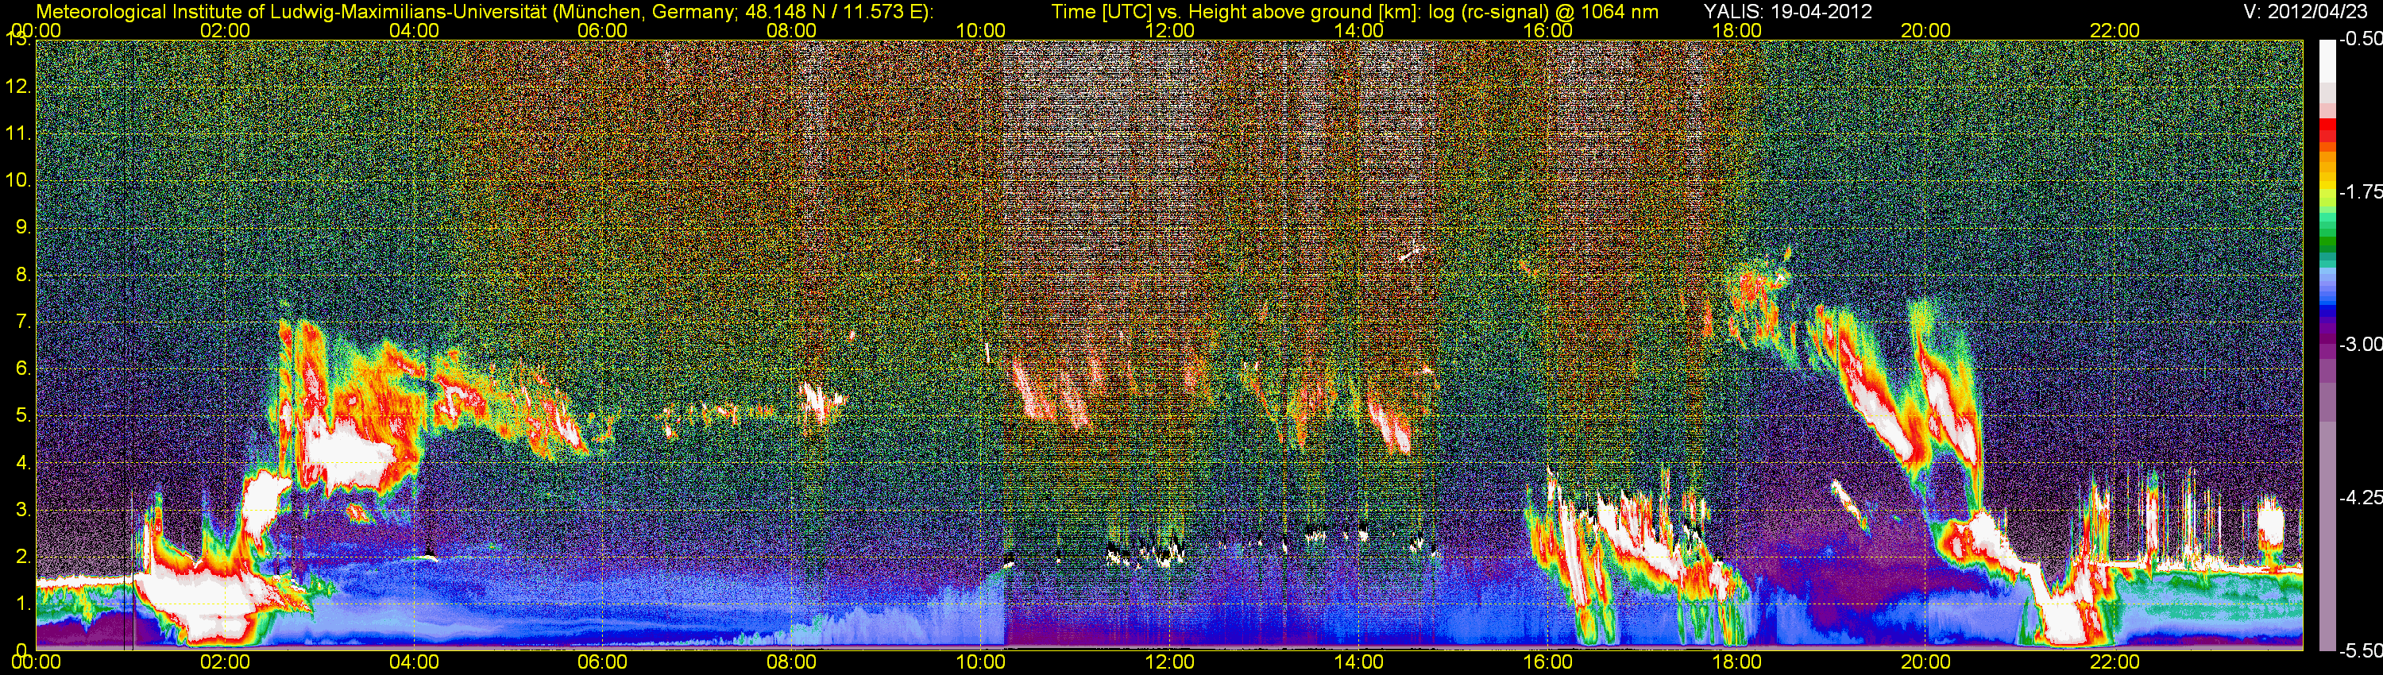
Task: Click the 12:00 label on the top time axis
Action: coord(1169,30)
